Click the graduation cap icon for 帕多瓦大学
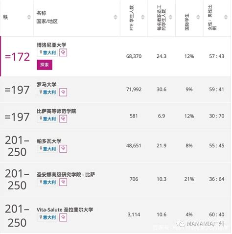232x234 pixels. (x=63, y=149)
